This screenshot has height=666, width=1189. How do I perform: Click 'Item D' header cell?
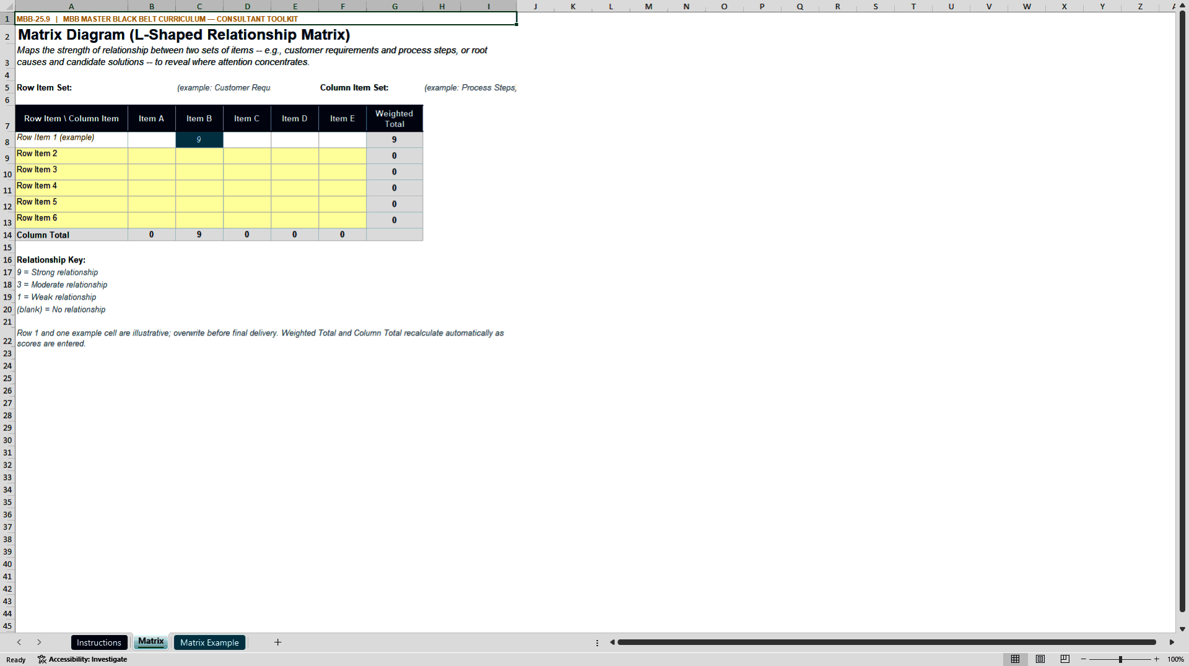(x=295, y=118)
